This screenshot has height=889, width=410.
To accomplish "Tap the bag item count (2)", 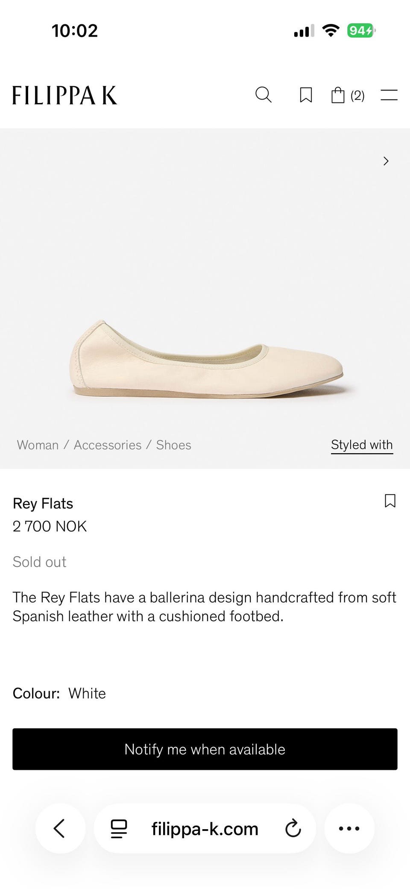I will (x=357, y=95).
